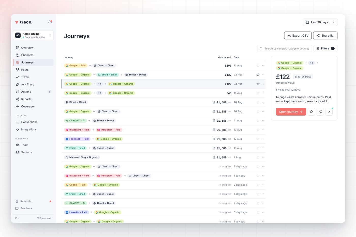Click the code SARAH10 badge
Viewport: 356px width, 237px height.
coord(303,77)
